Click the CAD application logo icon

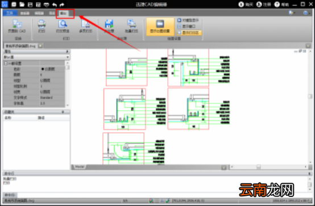pyautogui.click(x=5, y=4)
